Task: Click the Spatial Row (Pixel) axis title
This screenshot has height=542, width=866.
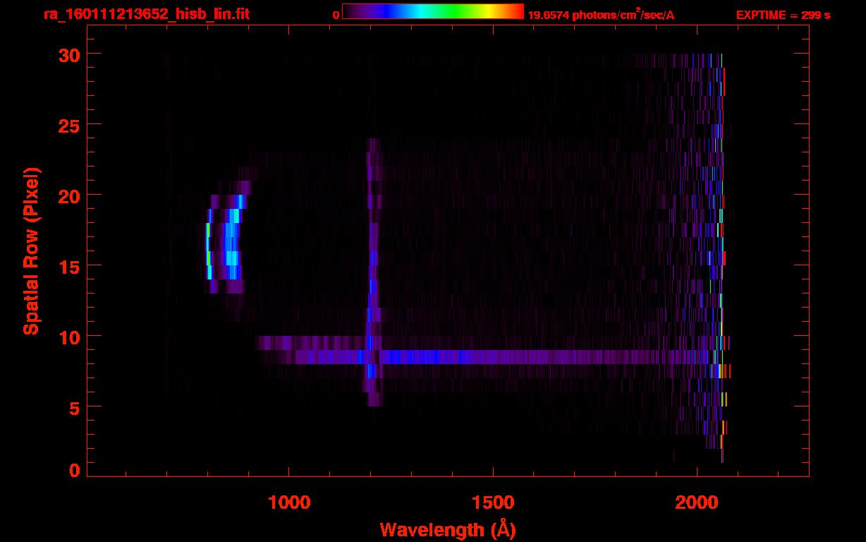Action: point(32,251)
